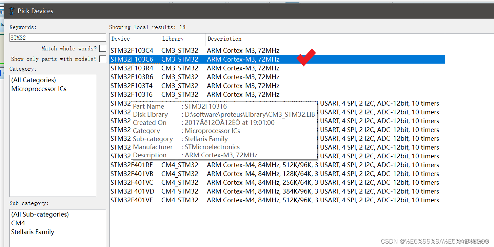Viewport: 494px width, 247px height.
Task: Select Microprocessor ICs category
Action: point(39,89)
